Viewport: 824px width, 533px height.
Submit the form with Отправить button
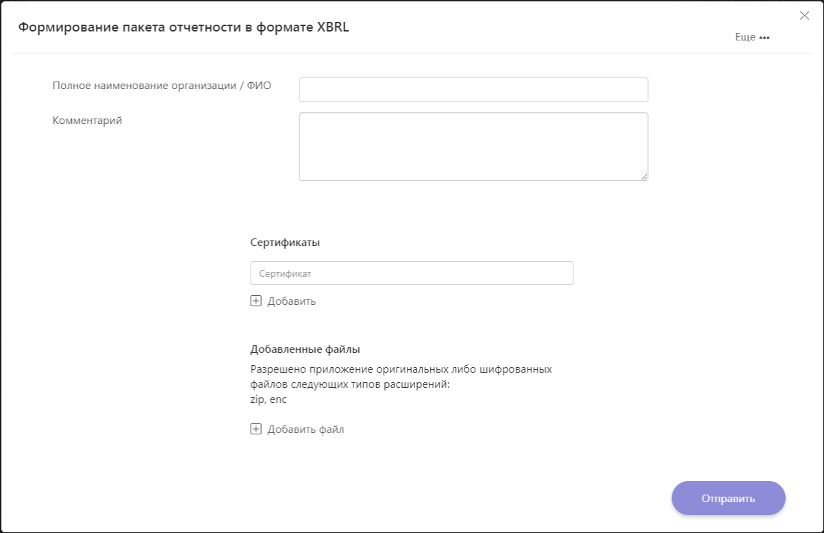[x=728, y=498]
